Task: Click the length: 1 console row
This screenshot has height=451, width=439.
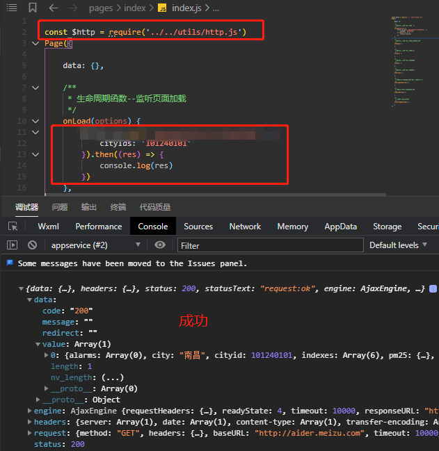Action: (72, 366)
